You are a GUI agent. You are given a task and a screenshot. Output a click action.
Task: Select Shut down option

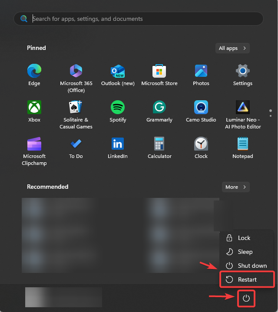[x=247, y=266]
